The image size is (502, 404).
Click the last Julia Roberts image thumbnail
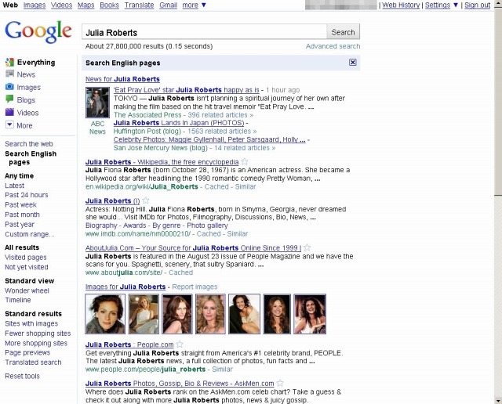[310, 314]
